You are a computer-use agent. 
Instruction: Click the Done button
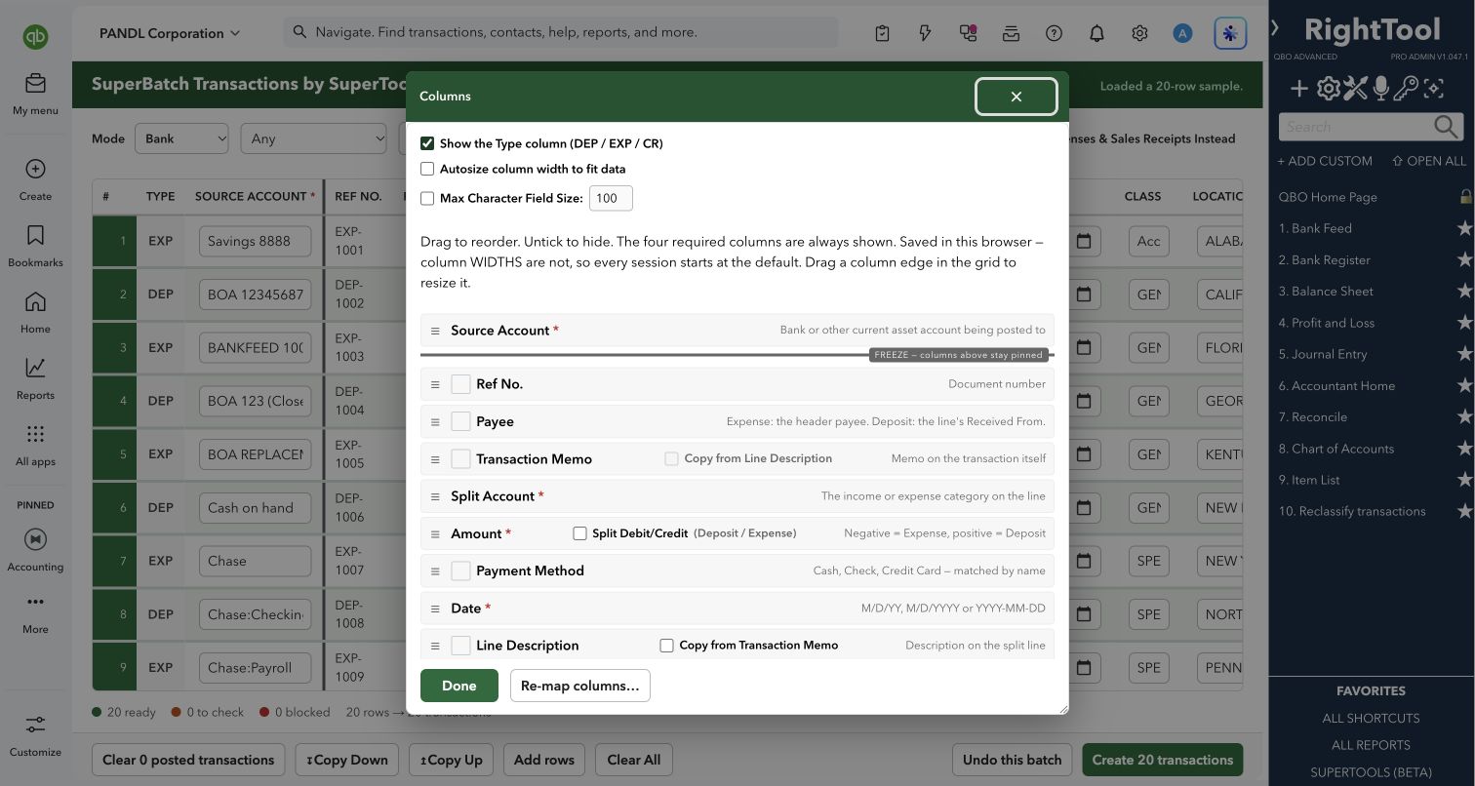(x=459, y=686)
